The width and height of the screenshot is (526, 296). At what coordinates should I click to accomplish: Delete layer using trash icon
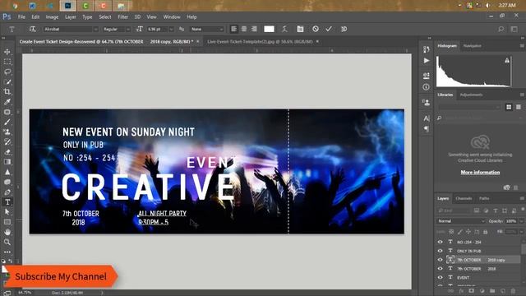click(x=513, y=290)
